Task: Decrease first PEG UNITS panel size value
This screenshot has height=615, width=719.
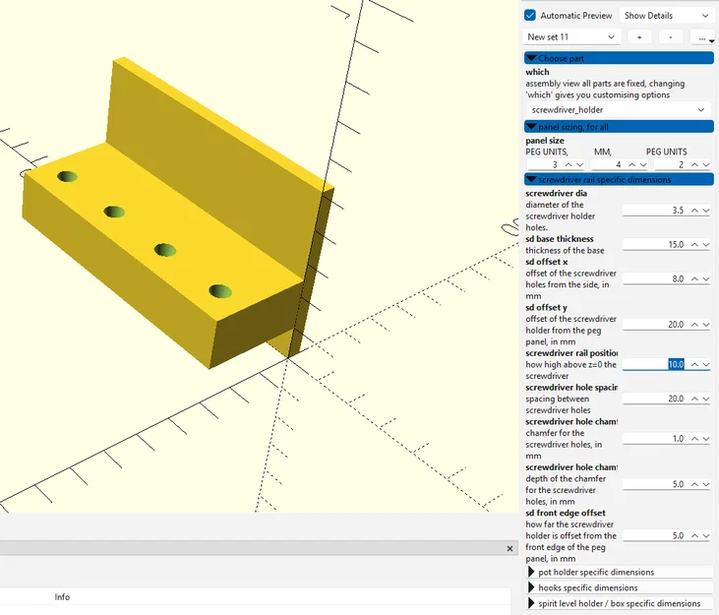Action: point(579,164)
